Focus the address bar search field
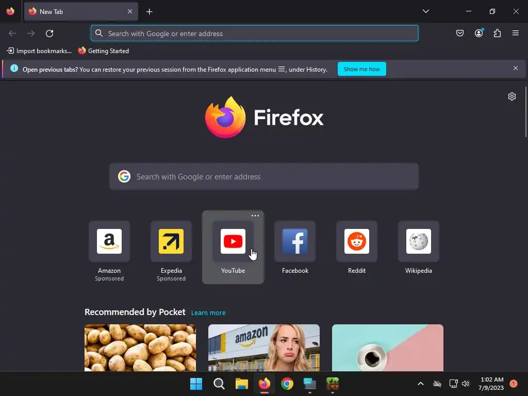Viewport: 528px width, 396px height. pyautogui.click(x=255, y=34)
